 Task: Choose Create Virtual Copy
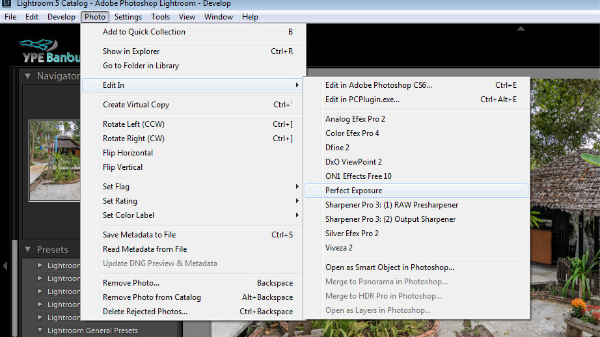pyautogui.click(x=136, y=105)
